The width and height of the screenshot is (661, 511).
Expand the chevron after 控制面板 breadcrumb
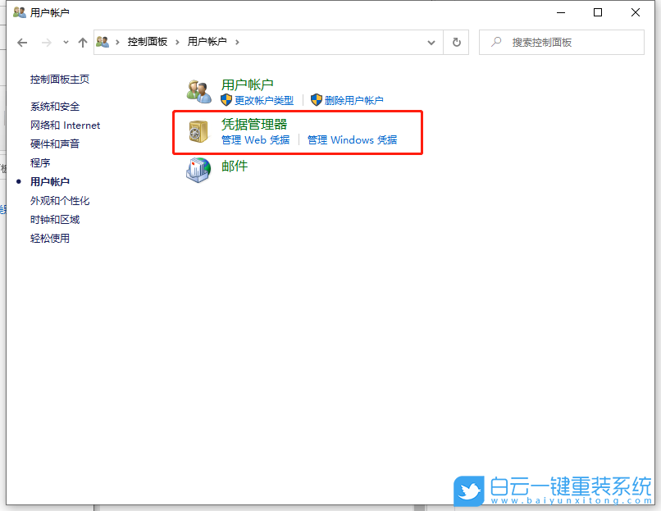click(178, 42)
